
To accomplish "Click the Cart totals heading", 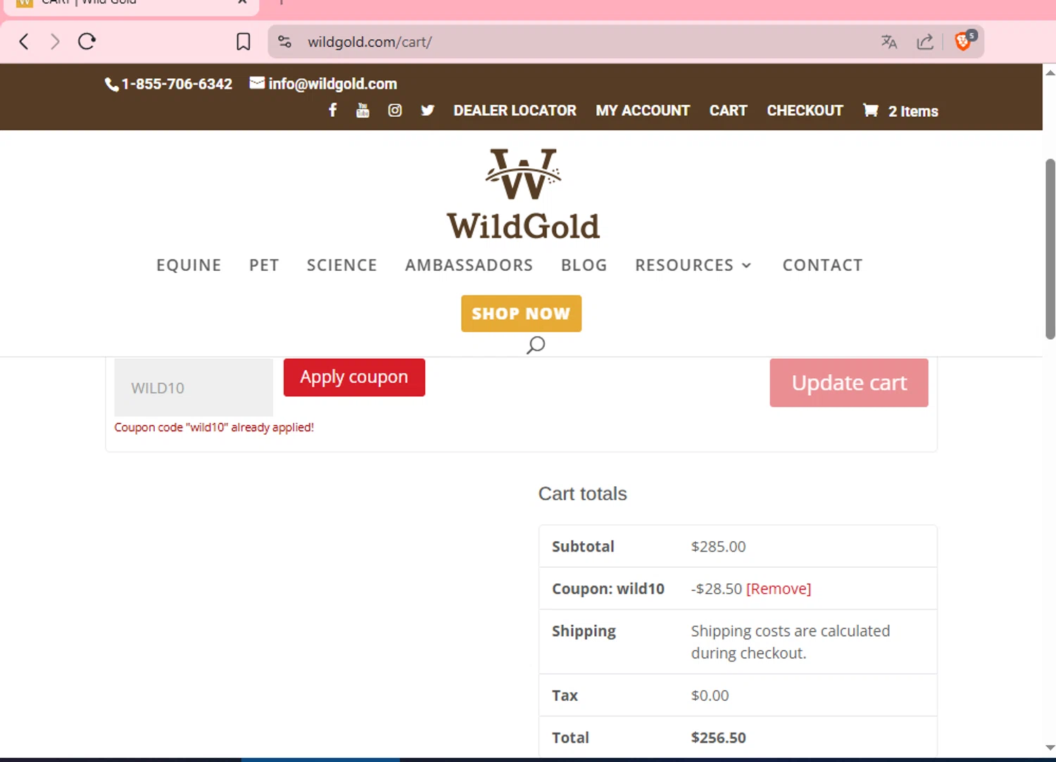I will coord(582,494).
